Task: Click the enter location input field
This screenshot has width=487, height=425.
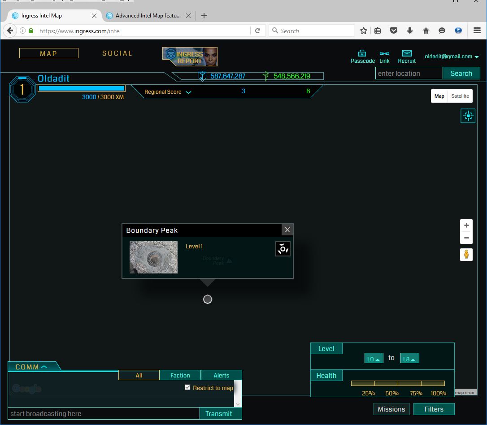Action: (409, 74)
